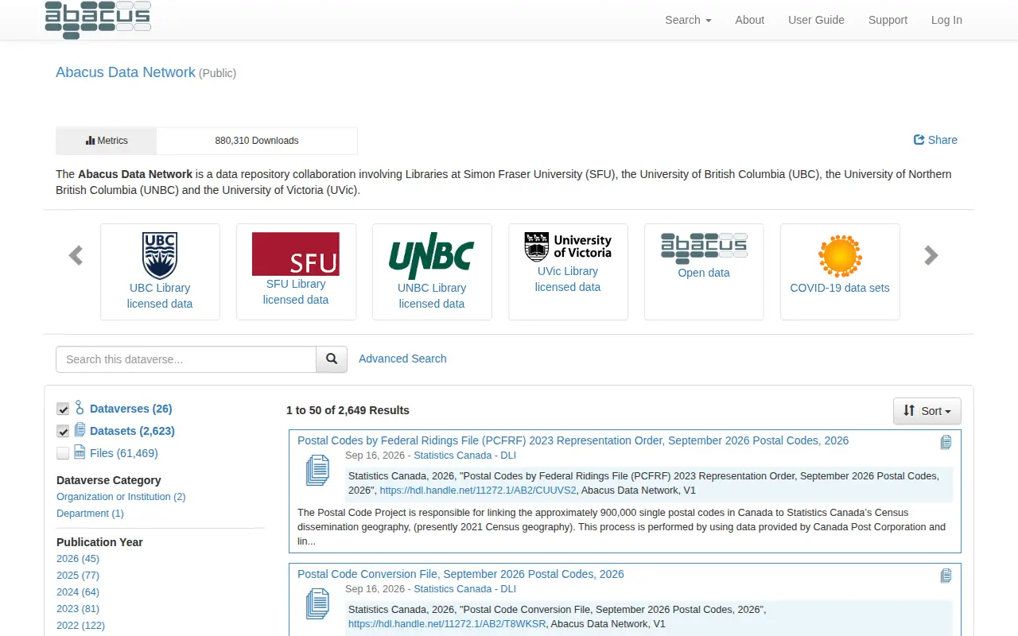This screenshot has height=636, width=1018.
Task: Filter by publication year 2022
Action: pos(80,626)
